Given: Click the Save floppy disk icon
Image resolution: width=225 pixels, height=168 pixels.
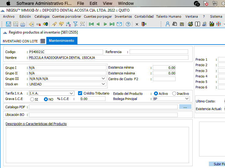Looking at the screenshot, I should (x=9, y=24).
